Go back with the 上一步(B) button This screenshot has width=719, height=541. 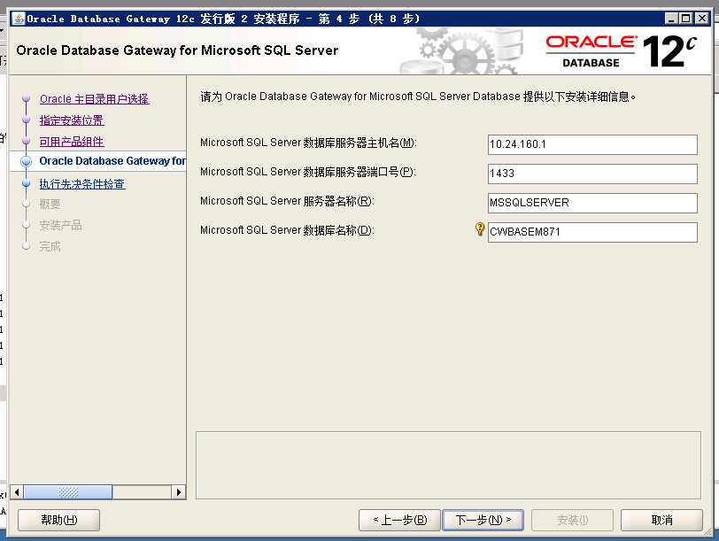coord(399,520)
